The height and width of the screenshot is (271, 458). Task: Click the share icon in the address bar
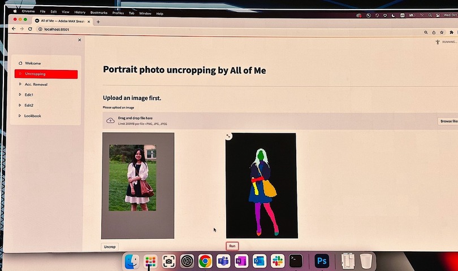point(434,32)
